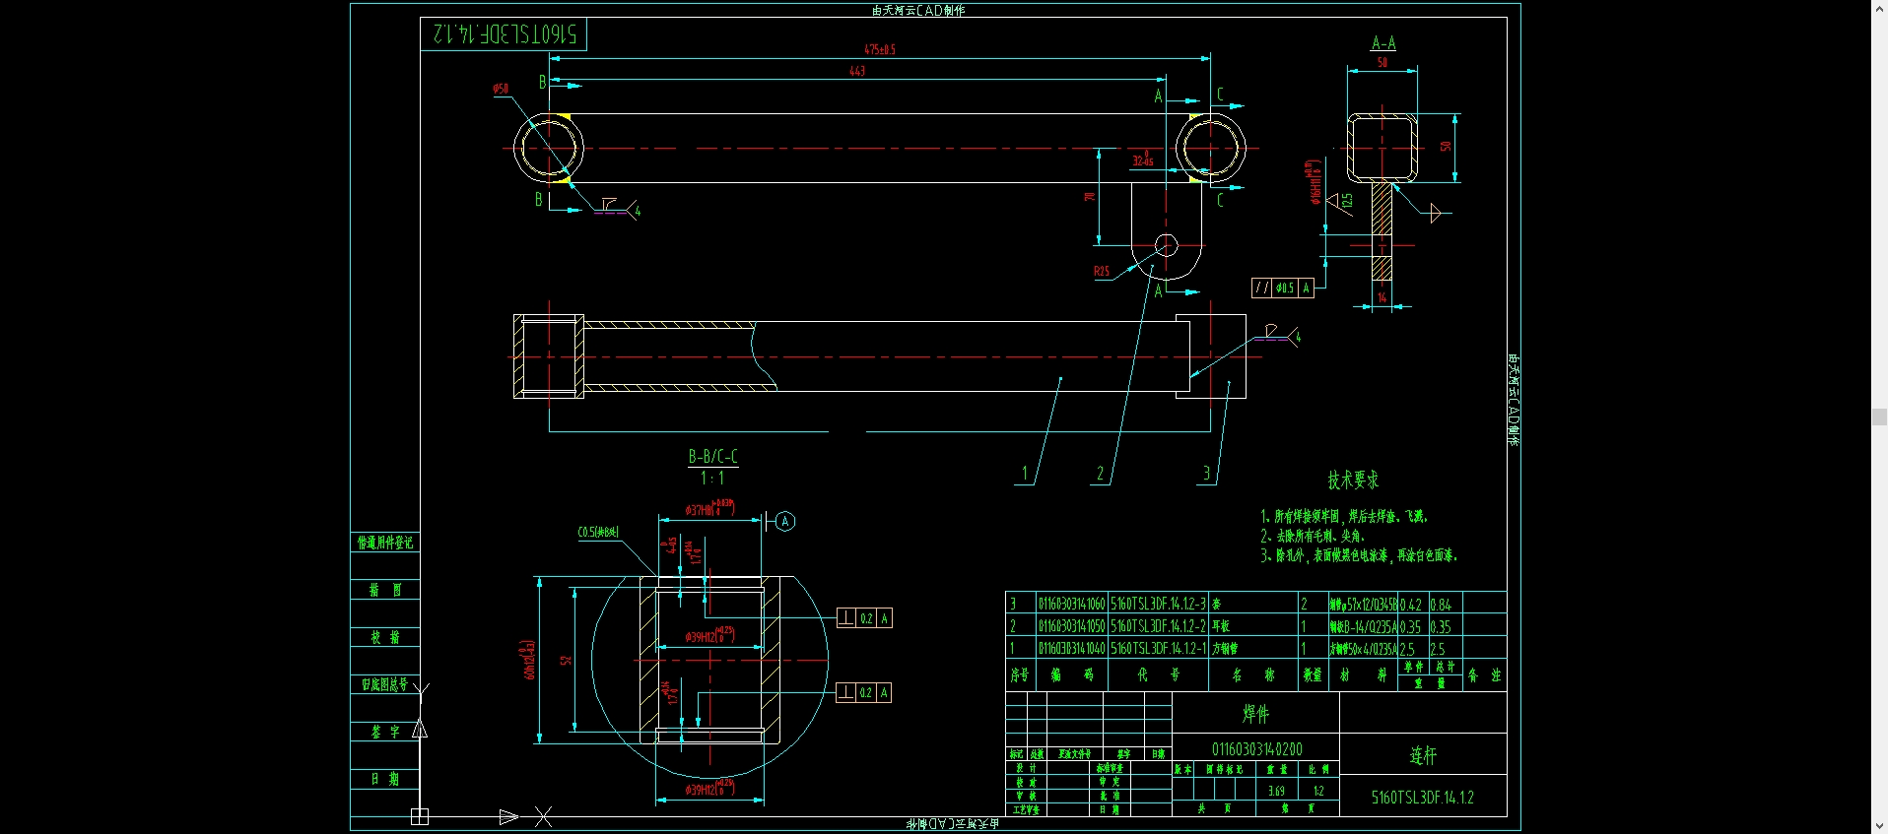Click the note starting "3、除孔外"

pyautogui.click(x=1358, y=555)
